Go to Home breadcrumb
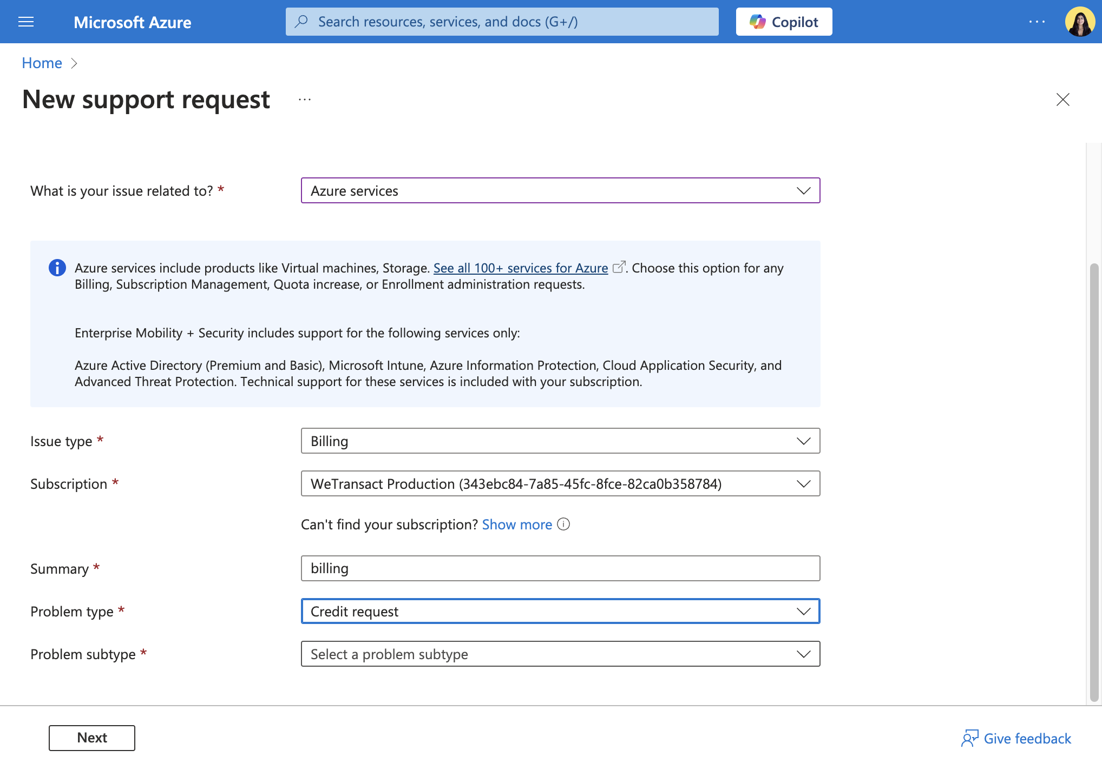The height and width of the screenshot is (770, 1102). pyautogui.click(x=42, y=63)
